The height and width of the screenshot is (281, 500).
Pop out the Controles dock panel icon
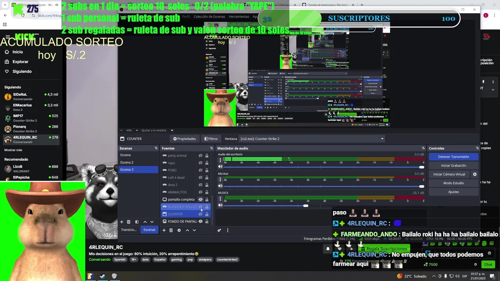(x=477, y=148)
